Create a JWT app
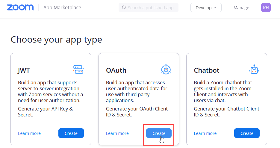The image size is (280, 148). tap(71, 133)
